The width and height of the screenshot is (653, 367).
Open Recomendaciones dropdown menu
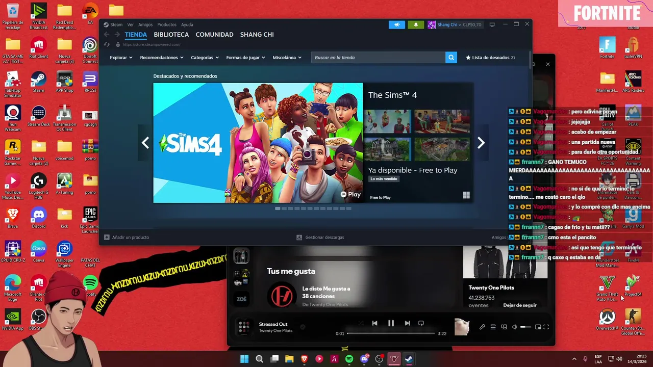pos(162,58)
